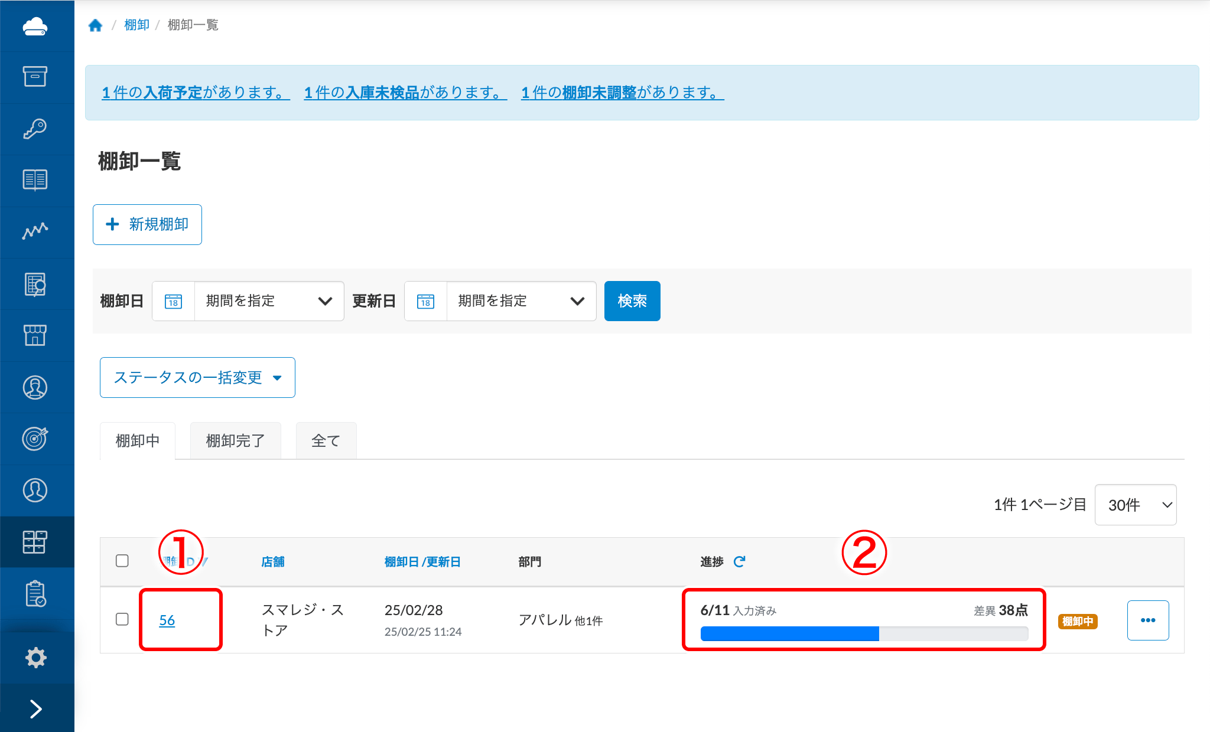The image size is (1210, 732).
Task: Open inventory ID 56 link
Action: point(167,620)
